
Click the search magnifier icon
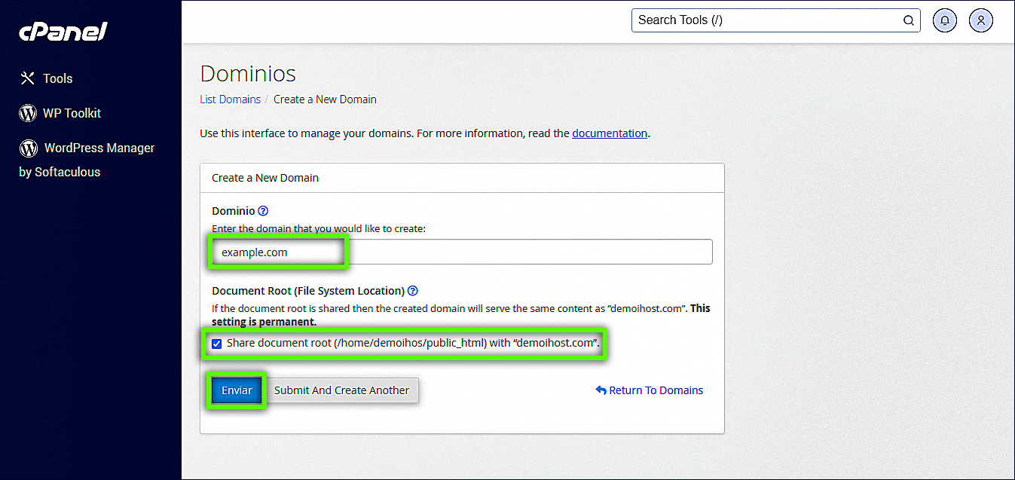point(909,20)
